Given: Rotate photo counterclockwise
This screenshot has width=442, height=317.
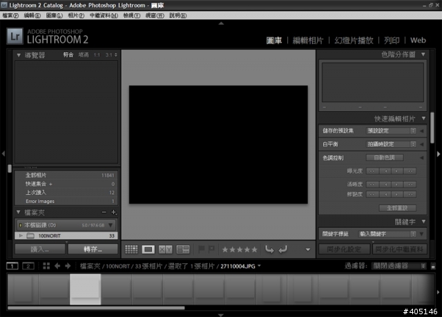Looking at the screenshot, I should tap(269, 249).
